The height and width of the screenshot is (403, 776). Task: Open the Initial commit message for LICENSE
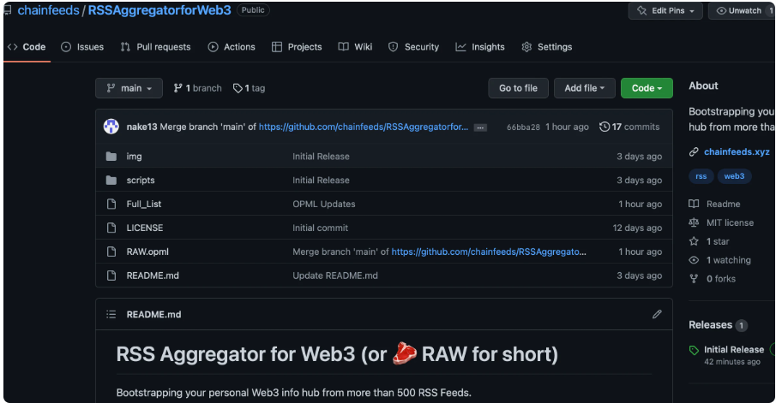pos(320,228)
